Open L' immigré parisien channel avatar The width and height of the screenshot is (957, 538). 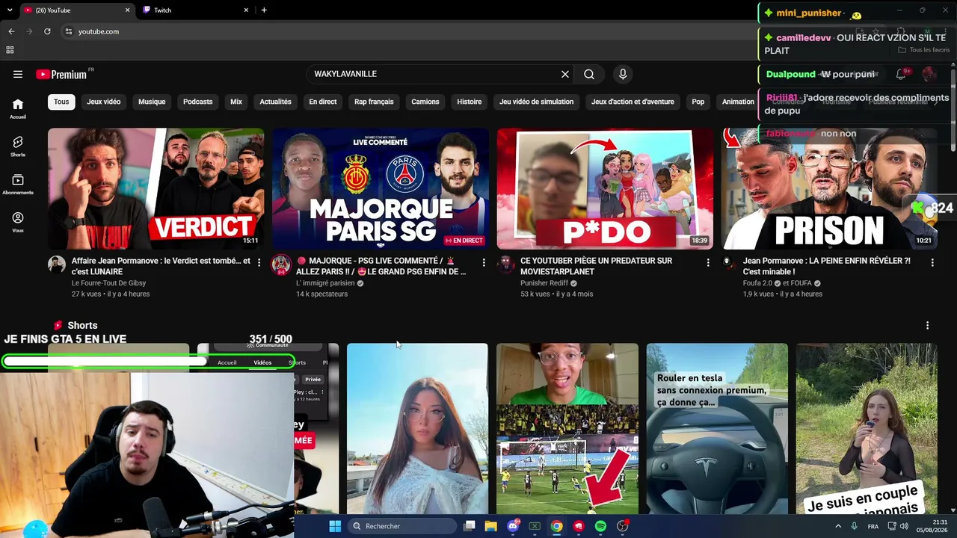281,264
